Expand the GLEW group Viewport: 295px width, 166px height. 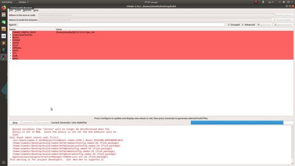click(11, 43)
